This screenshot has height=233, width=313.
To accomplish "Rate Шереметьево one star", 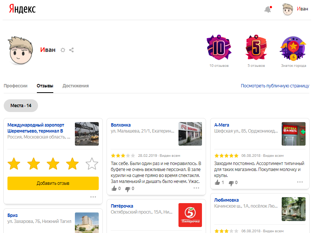I will [14, 164].
